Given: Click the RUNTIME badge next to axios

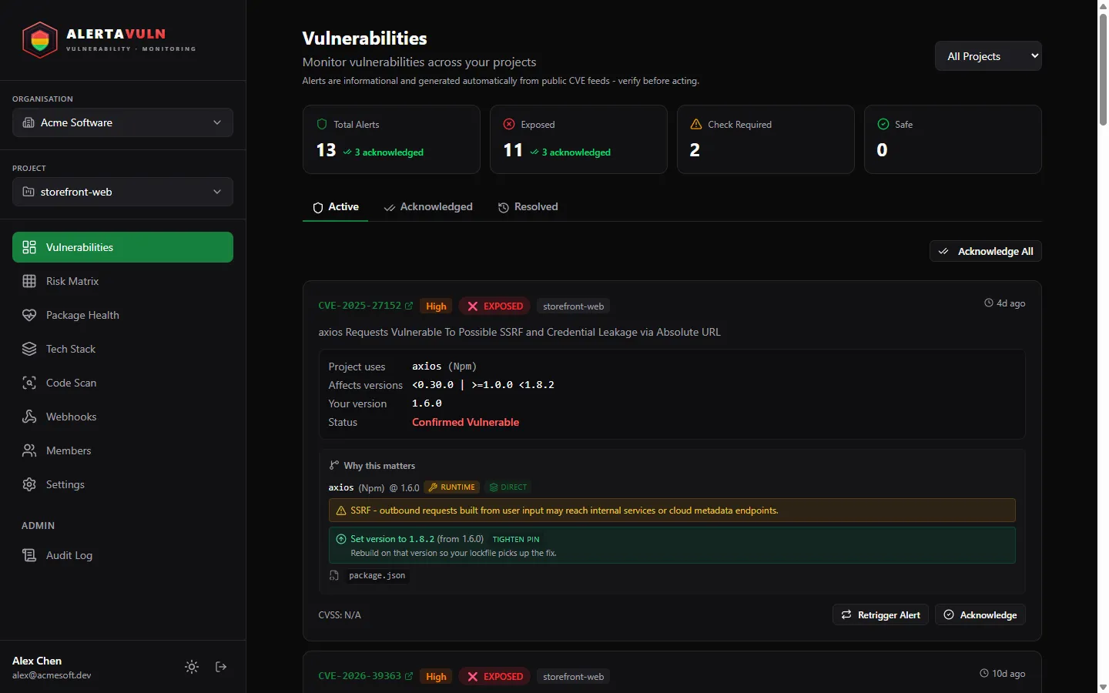Looking at the screenshot, I should point(451,487).
